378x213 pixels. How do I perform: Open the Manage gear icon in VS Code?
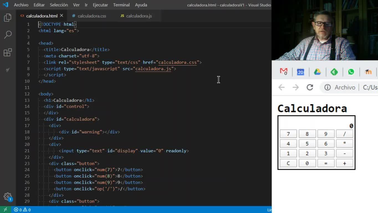click(8, 197)
